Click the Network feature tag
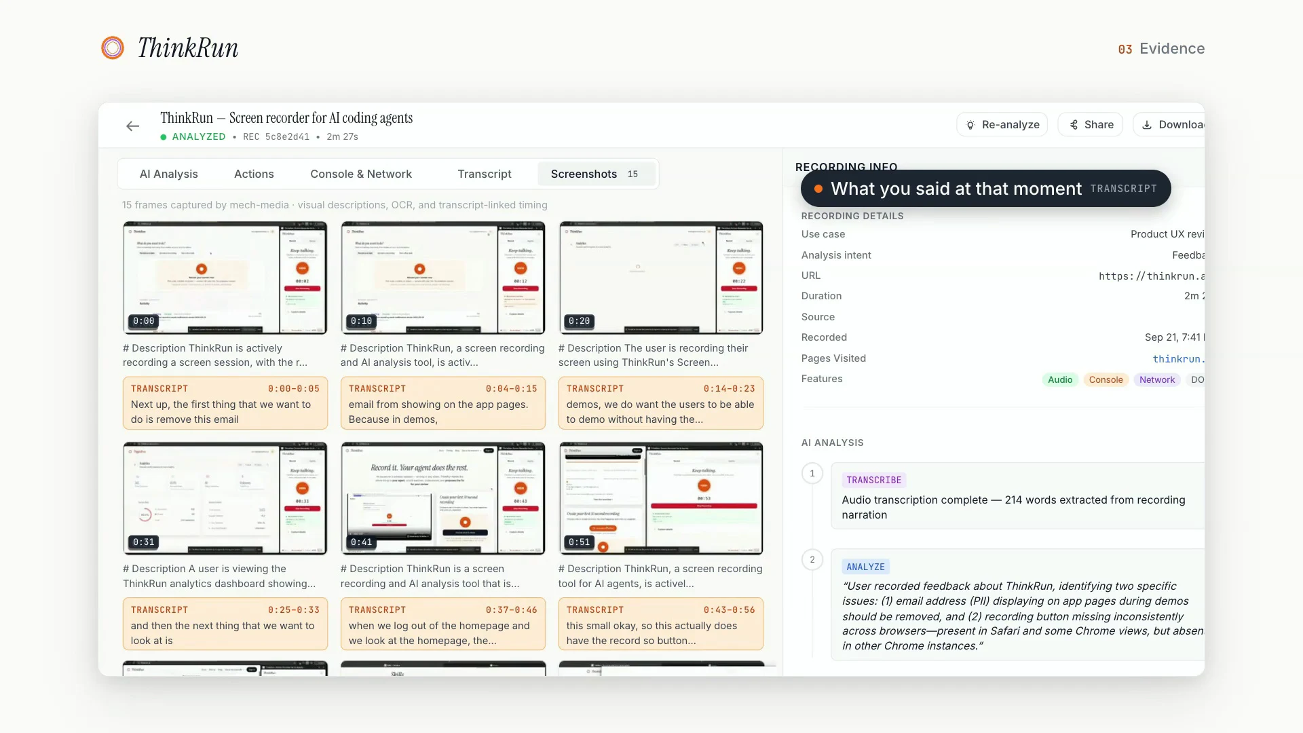Viewport: 1303px width, 733px height. 1157,380
